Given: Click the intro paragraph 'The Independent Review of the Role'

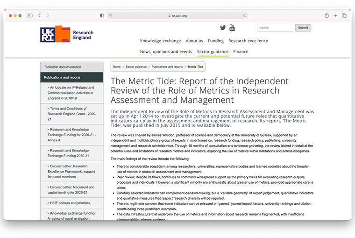Looking at the screenshot, I should 213,118.
